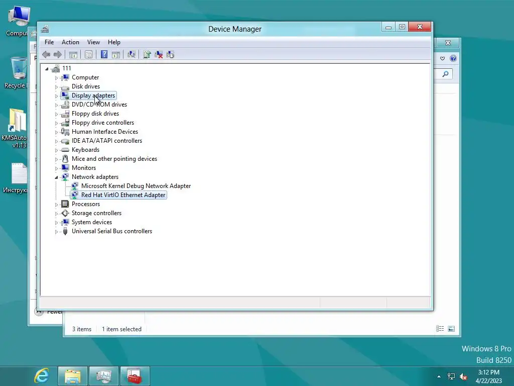
Task: Expand Floppy disk drives category
Action: pos(56,114)
